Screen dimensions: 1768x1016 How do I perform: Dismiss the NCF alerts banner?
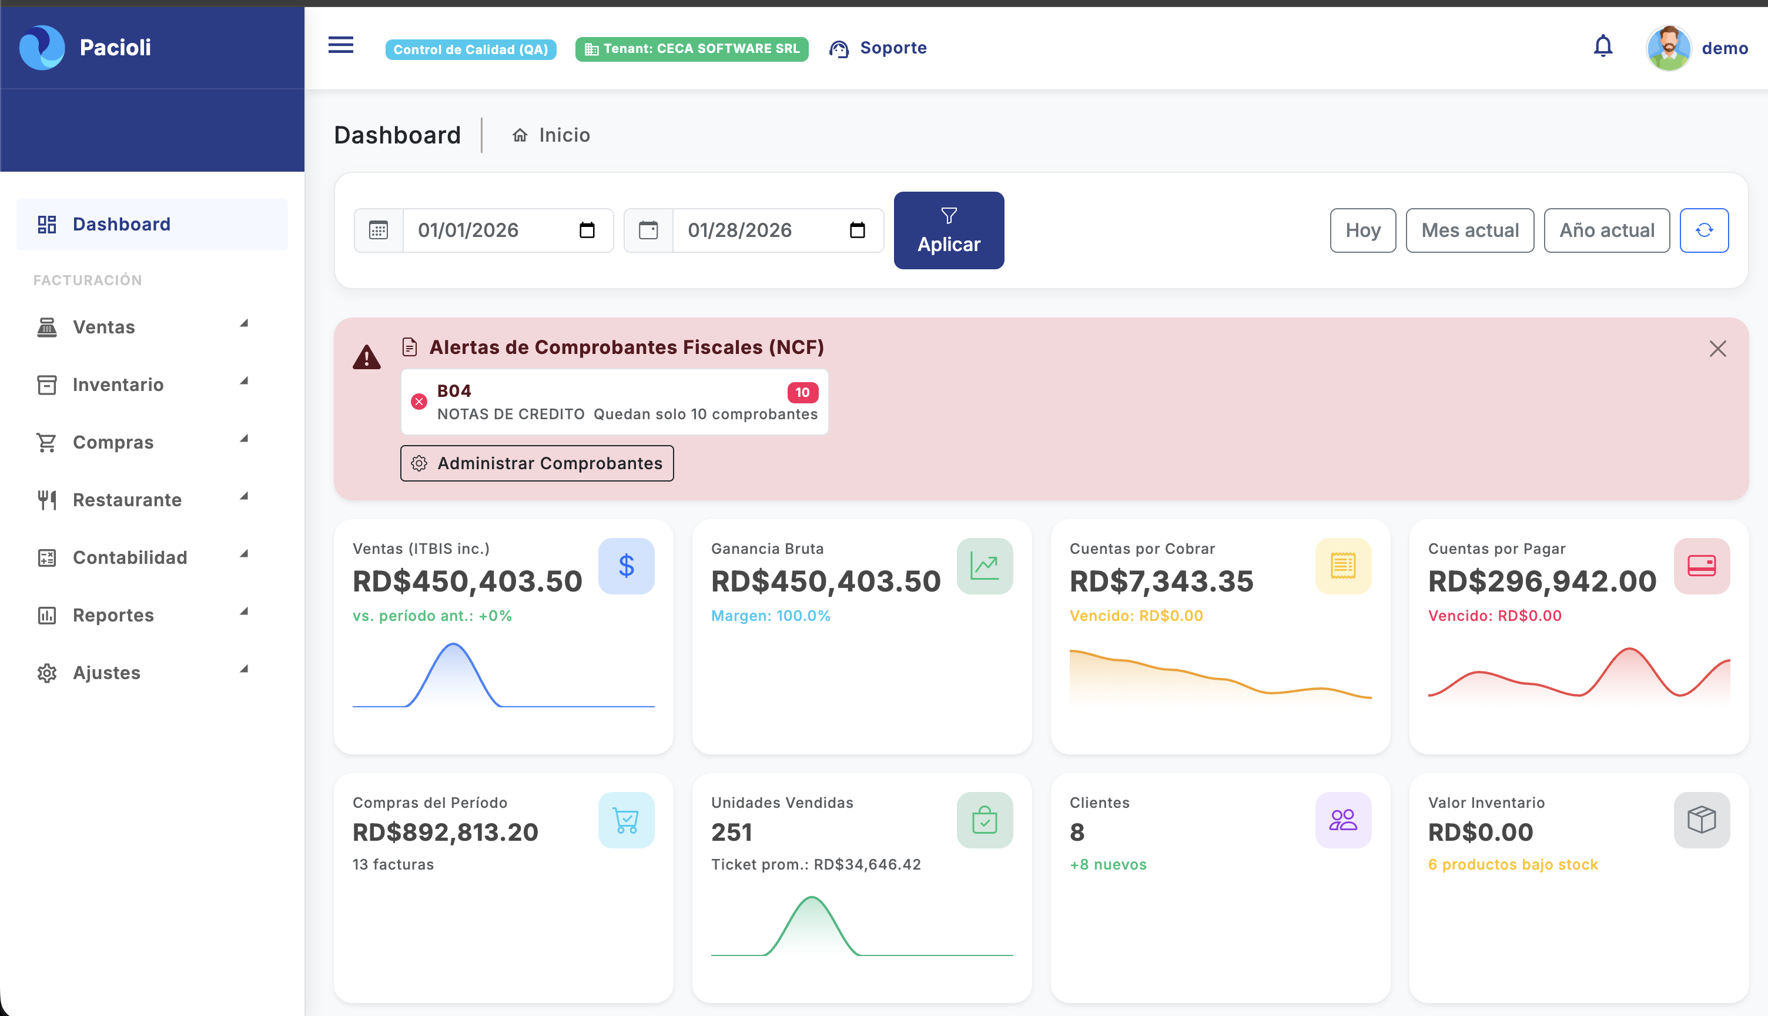tap(1718, 349)
